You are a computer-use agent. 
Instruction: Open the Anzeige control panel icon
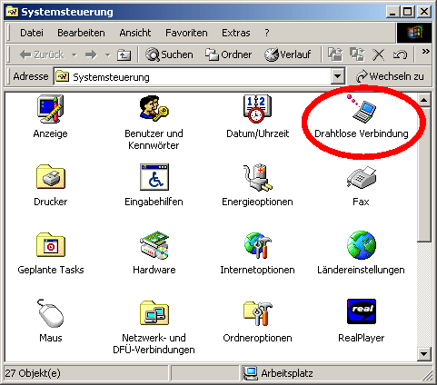click(50, 108)
